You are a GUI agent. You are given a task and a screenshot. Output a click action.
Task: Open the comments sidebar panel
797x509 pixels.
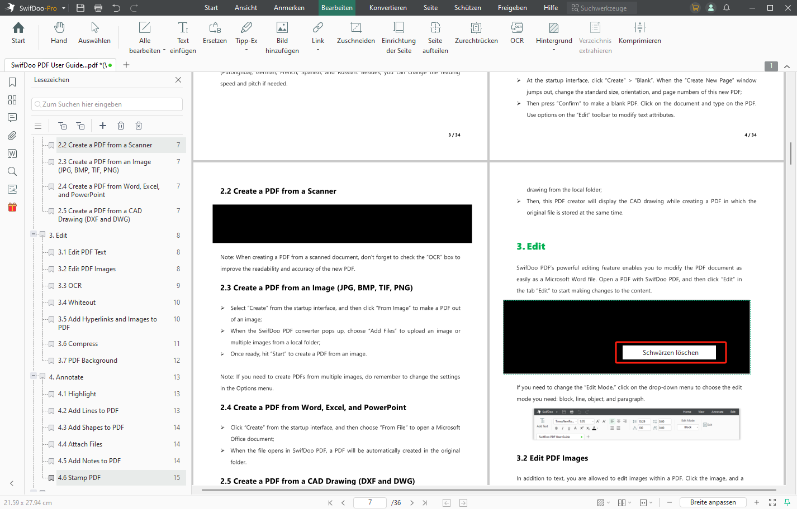pyautogui.click(x=12, y=118)
